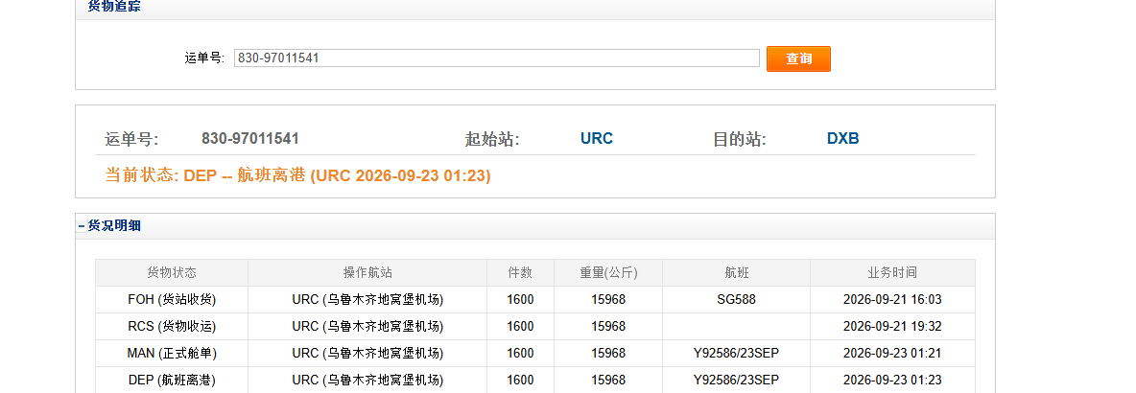
Task: Click the 操作航站 column header
Action: tap(367, 273)
